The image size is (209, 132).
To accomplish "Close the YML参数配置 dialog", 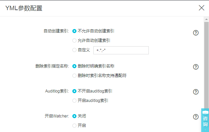I will pos(202,8).
